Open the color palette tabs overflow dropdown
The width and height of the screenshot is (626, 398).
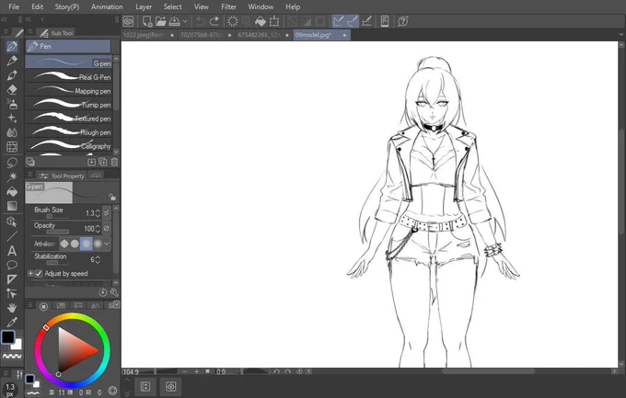(x=116, y=304)
